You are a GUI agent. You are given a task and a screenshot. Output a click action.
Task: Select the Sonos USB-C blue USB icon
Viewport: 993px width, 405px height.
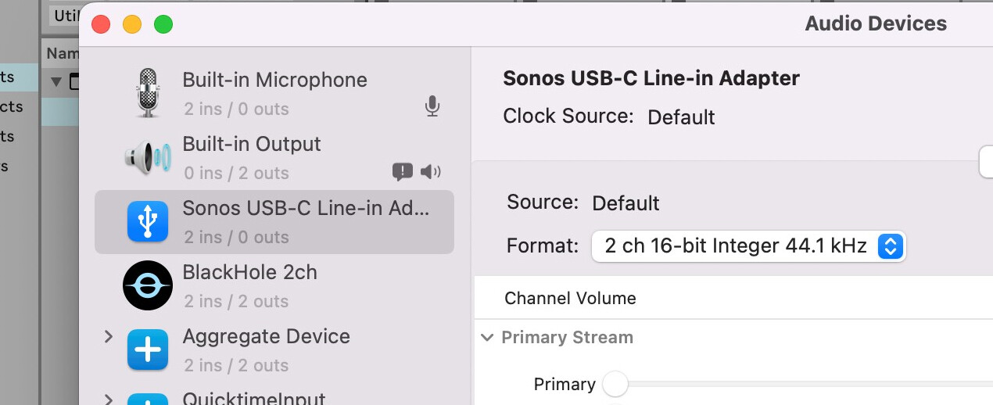coord(147,221)
